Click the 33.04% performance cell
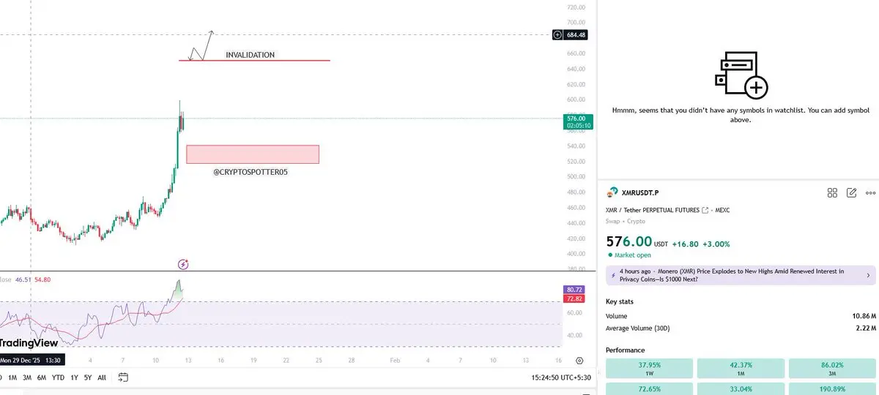This screenshot has width=879, height=395. (740, 389)
